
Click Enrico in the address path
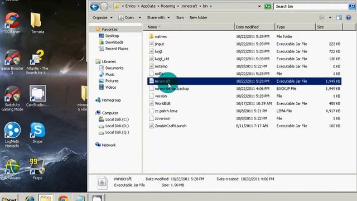pyautogui.click(x=130, y=6)
